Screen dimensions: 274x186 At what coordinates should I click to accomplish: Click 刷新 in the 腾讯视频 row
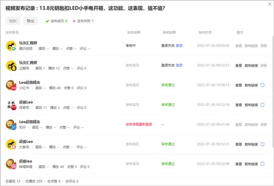(x=264, y=46)
